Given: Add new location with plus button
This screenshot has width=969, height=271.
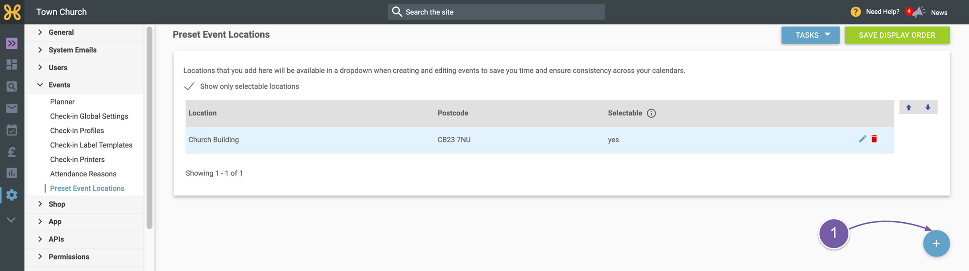Looking at the screenshot, I should pos(936,243).
